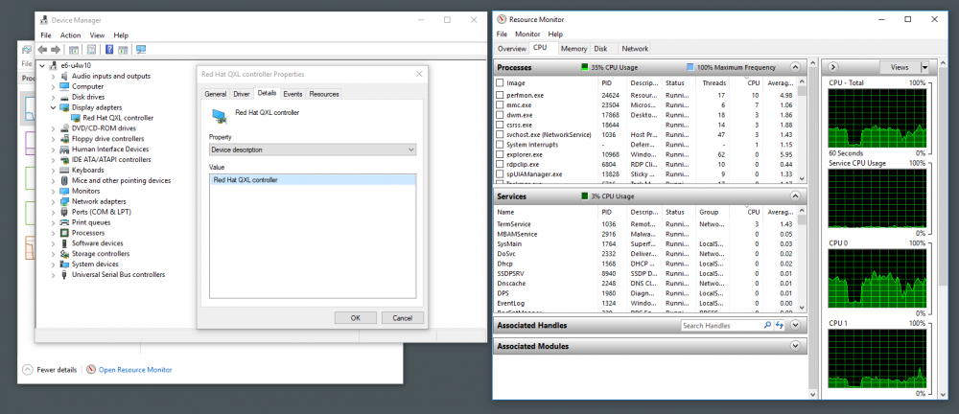Viewport: 959px width, 414px height.
Task: Open the Views dropdown arrow
Action: (924, 67)
